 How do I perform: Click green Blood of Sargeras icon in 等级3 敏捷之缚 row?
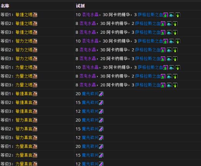pos(175,33)
